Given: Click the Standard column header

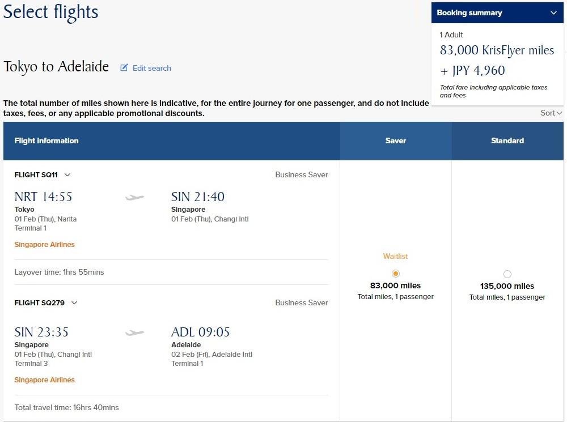Looking at the screenshot, I should coord(507,140).
